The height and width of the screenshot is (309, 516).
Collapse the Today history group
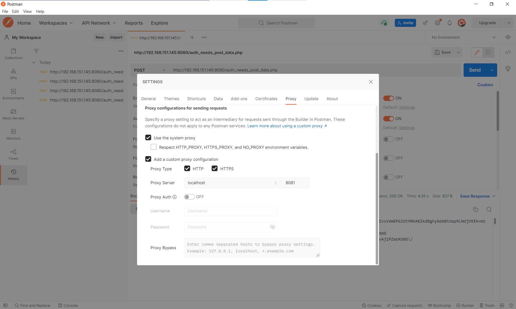tap(34, 63)
